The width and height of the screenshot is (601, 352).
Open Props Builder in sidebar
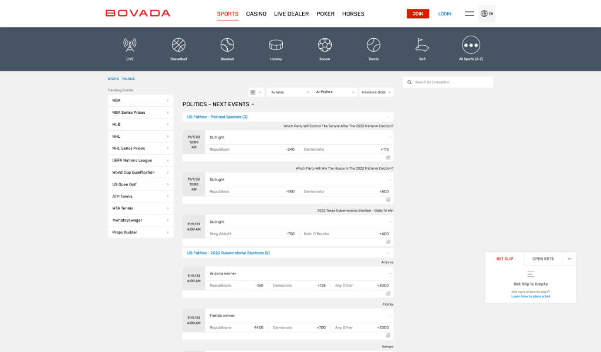point(141,232)
